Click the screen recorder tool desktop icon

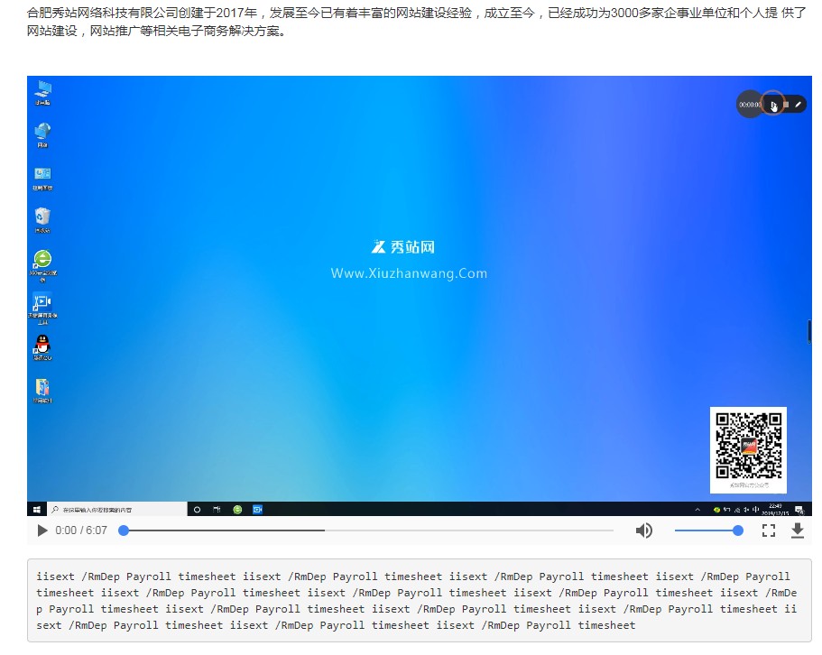[42, 303]
